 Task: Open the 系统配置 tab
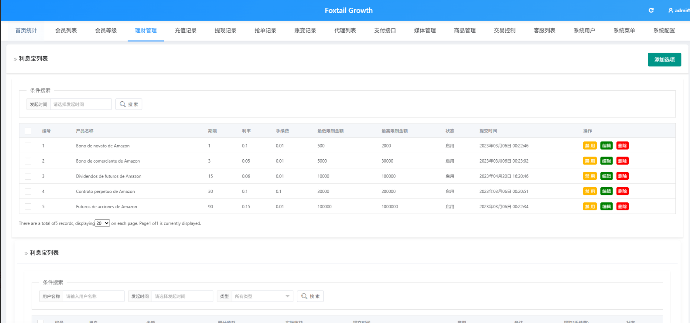tap(664, 30)
